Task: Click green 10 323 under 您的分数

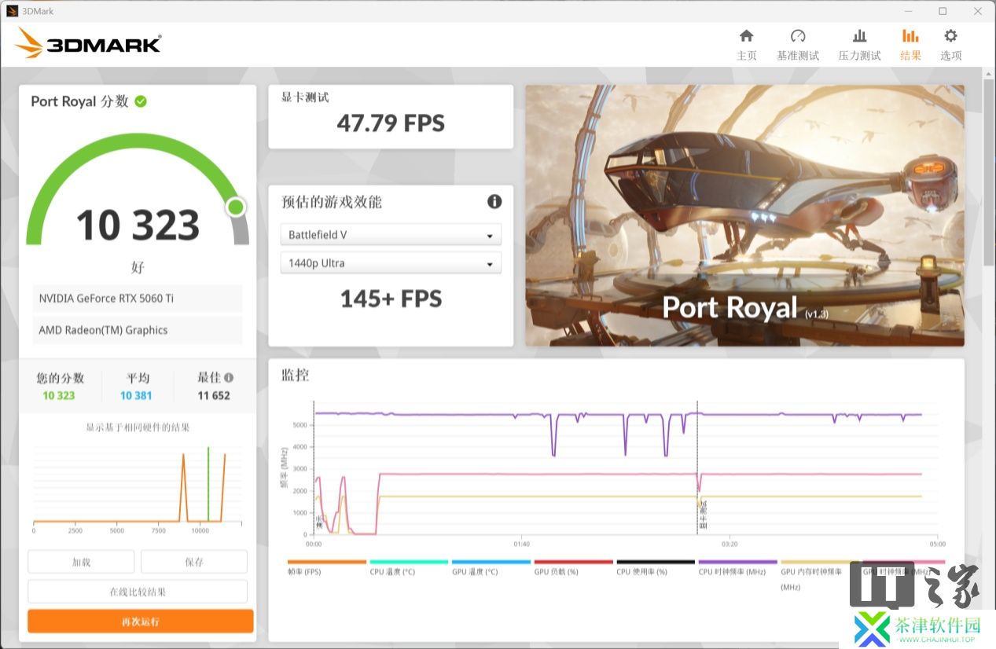Action: (59, 396)
